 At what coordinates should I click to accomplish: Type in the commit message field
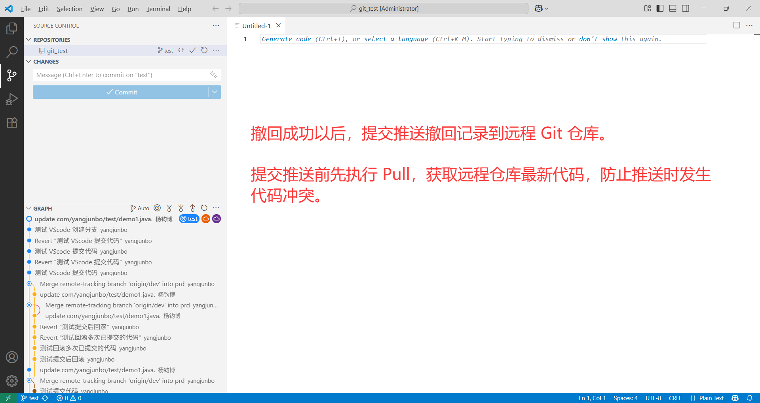pos(119,75)
